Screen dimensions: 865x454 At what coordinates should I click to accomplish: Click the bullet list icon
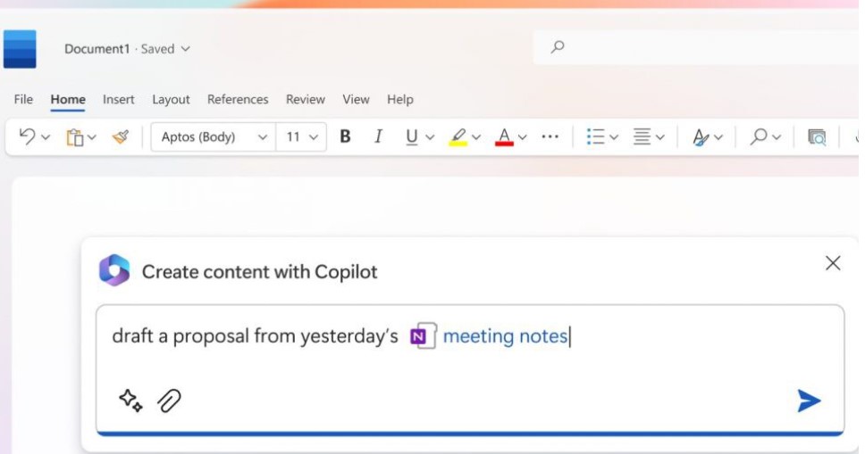pyautogui.click(x=595, y=136)
